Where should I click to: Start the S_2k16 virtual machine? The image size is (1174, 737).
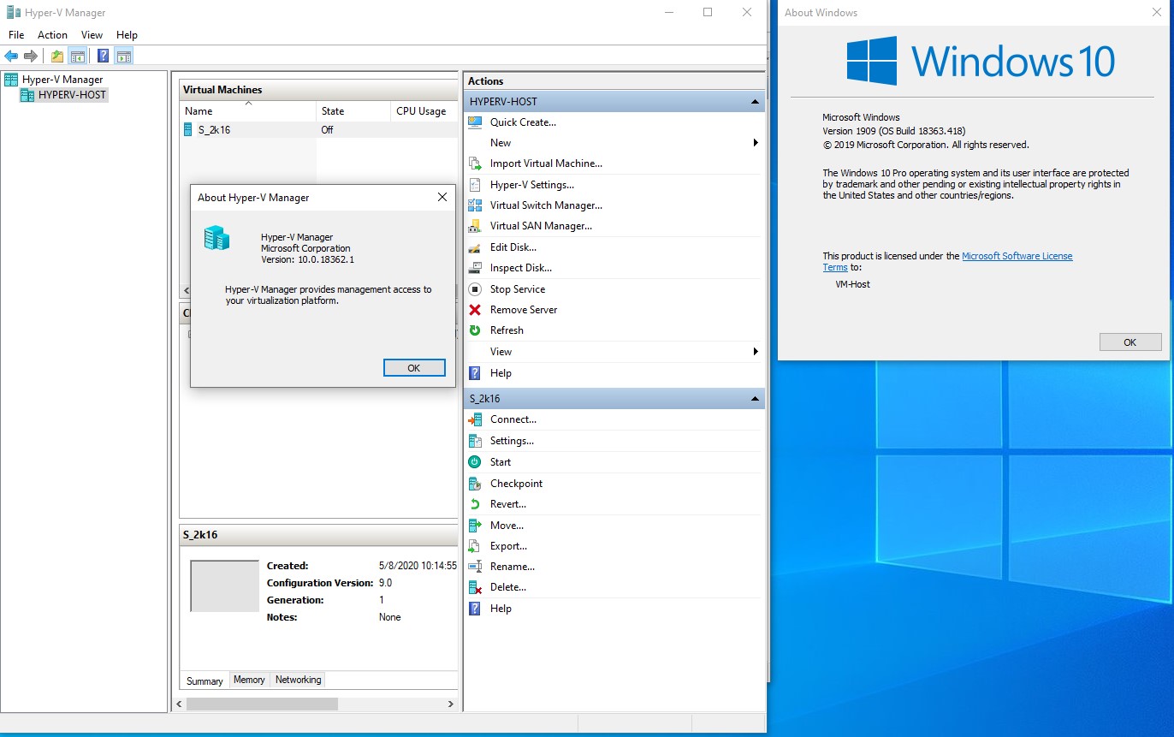point(500,462)
